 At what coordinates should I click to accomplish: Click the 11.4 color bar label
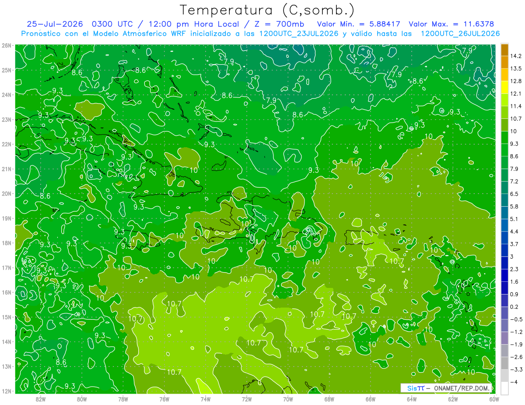coord(516,106)
